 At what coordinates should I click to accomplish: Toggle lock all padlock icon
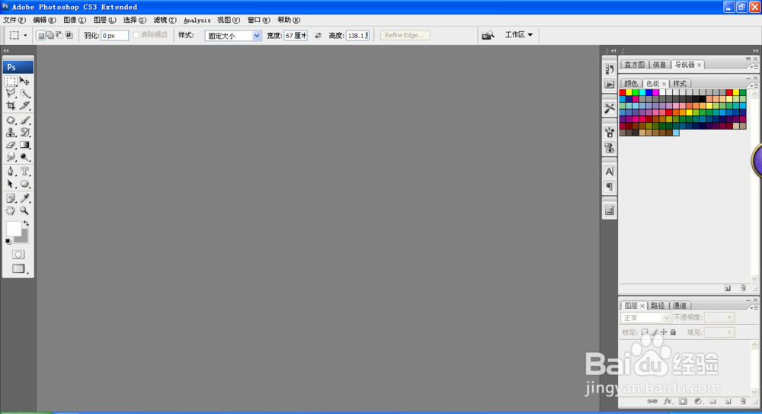pyautogui.click(x=673, y=332)
